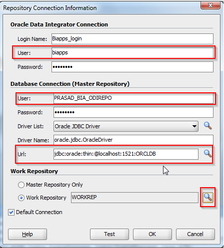Click the ODI Connection Password field
Viewport: 224px width, 248px height.
click(132, 67)
